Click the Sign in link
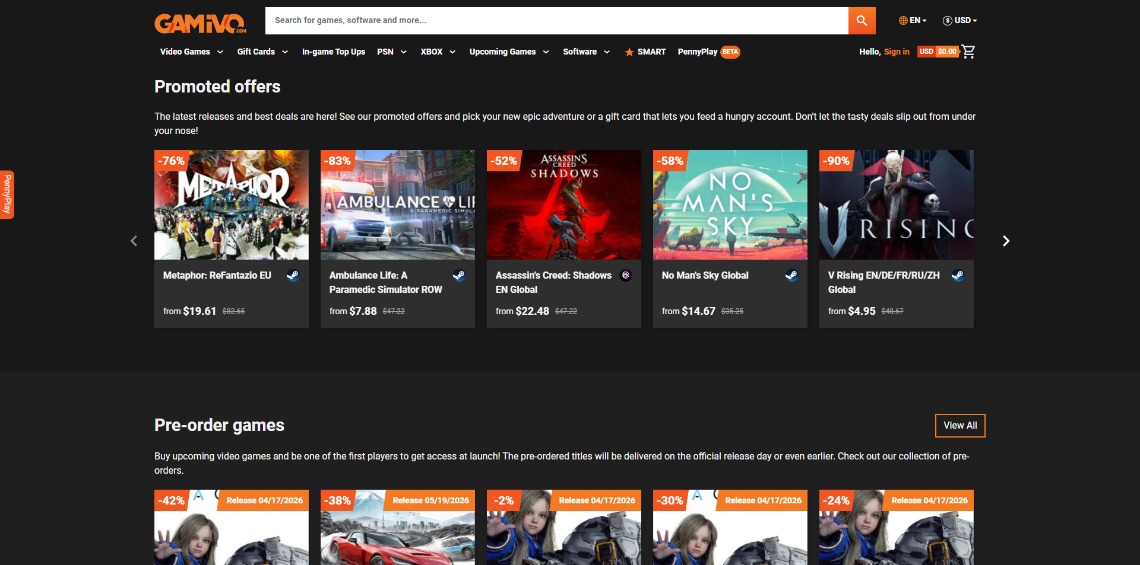This screenshot has width=1140, height=565. click(897, 52)
